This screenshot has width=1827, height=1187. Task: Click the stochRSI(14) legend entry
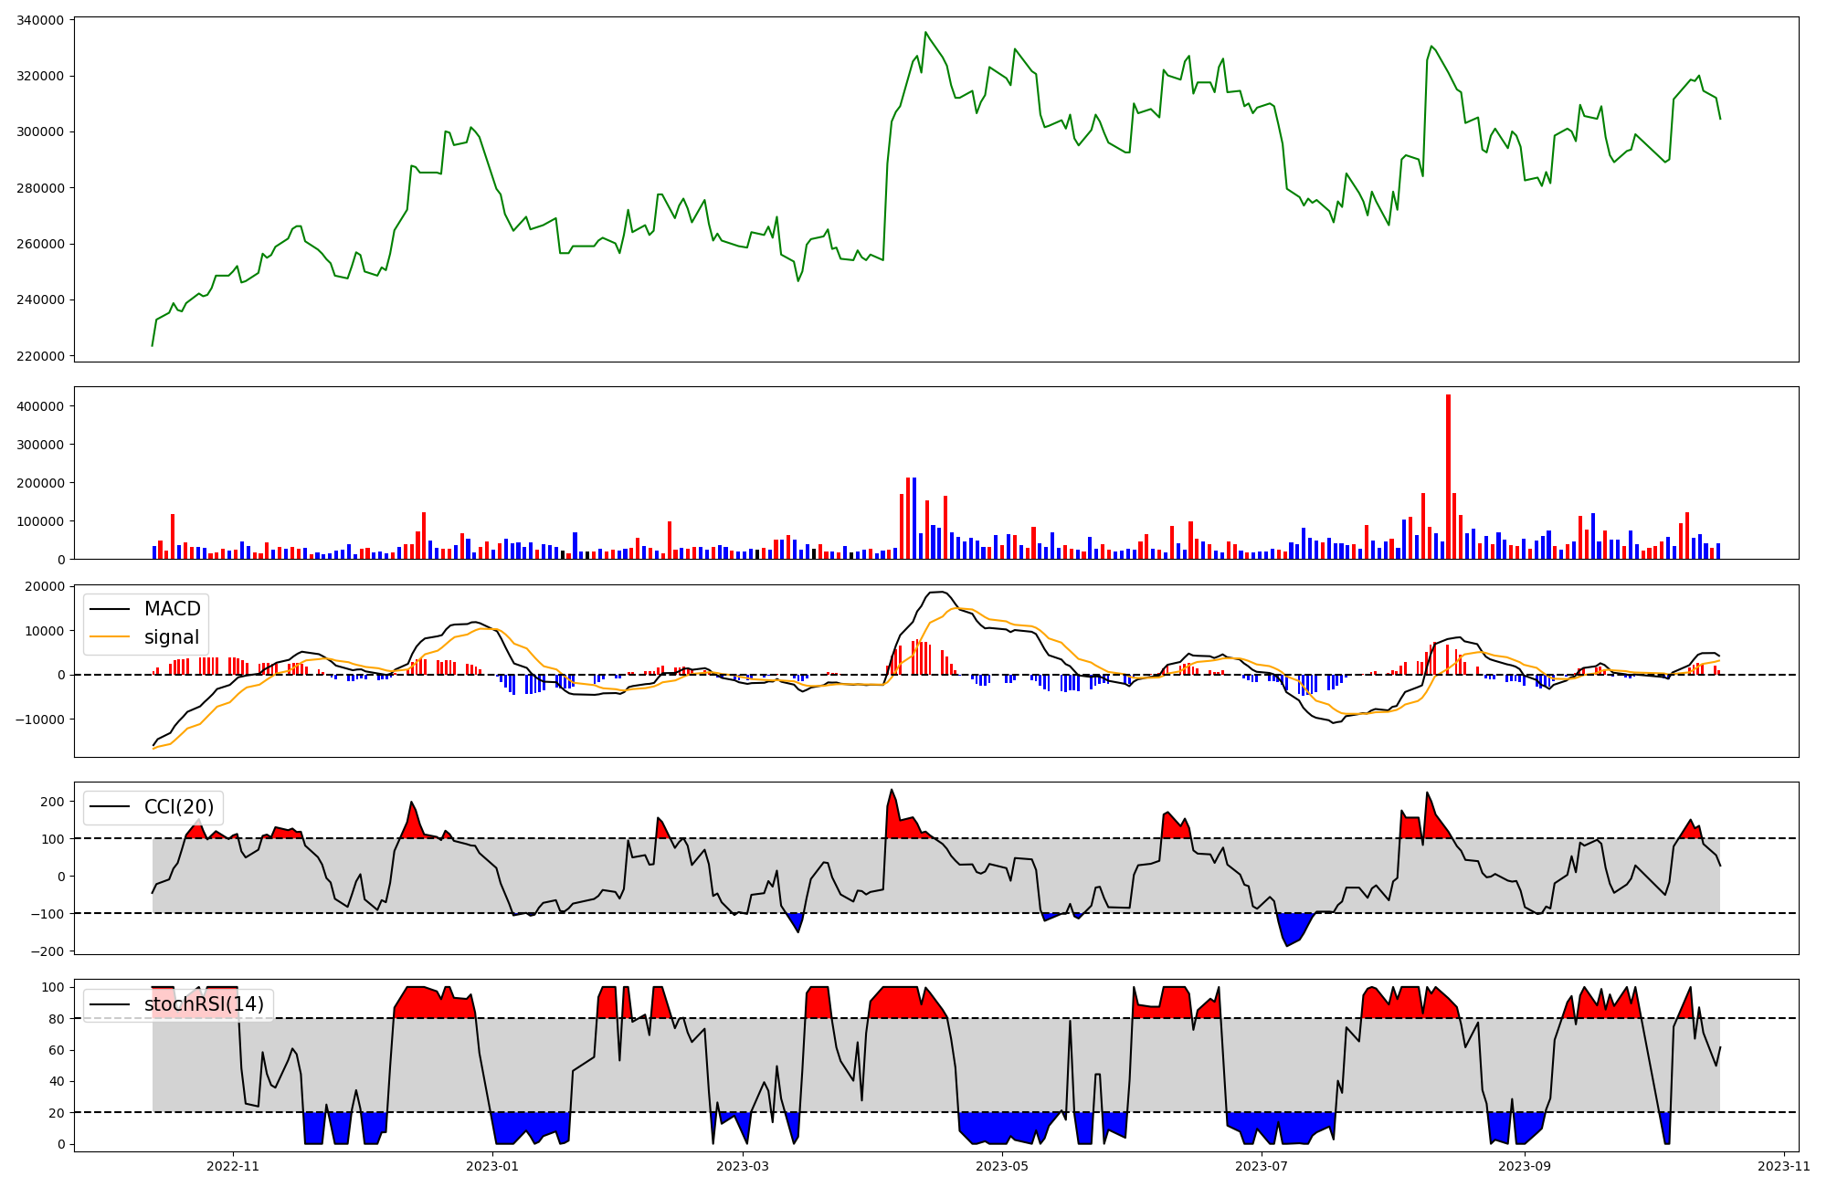[x=204, y=1004]
